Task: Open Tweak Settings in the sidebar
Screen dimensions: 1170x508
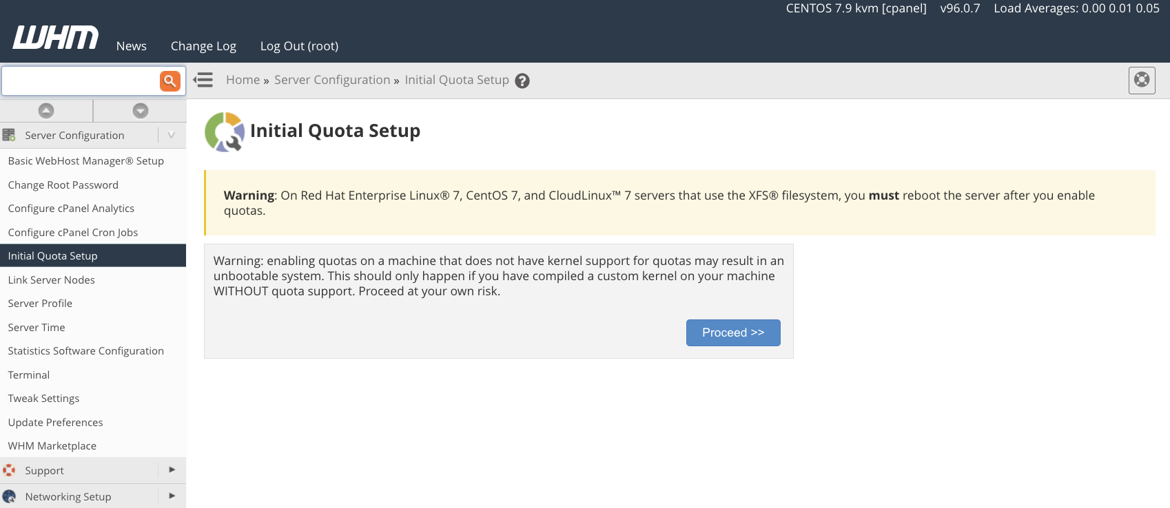Action: pyautogui.click(x=43, y=399)
